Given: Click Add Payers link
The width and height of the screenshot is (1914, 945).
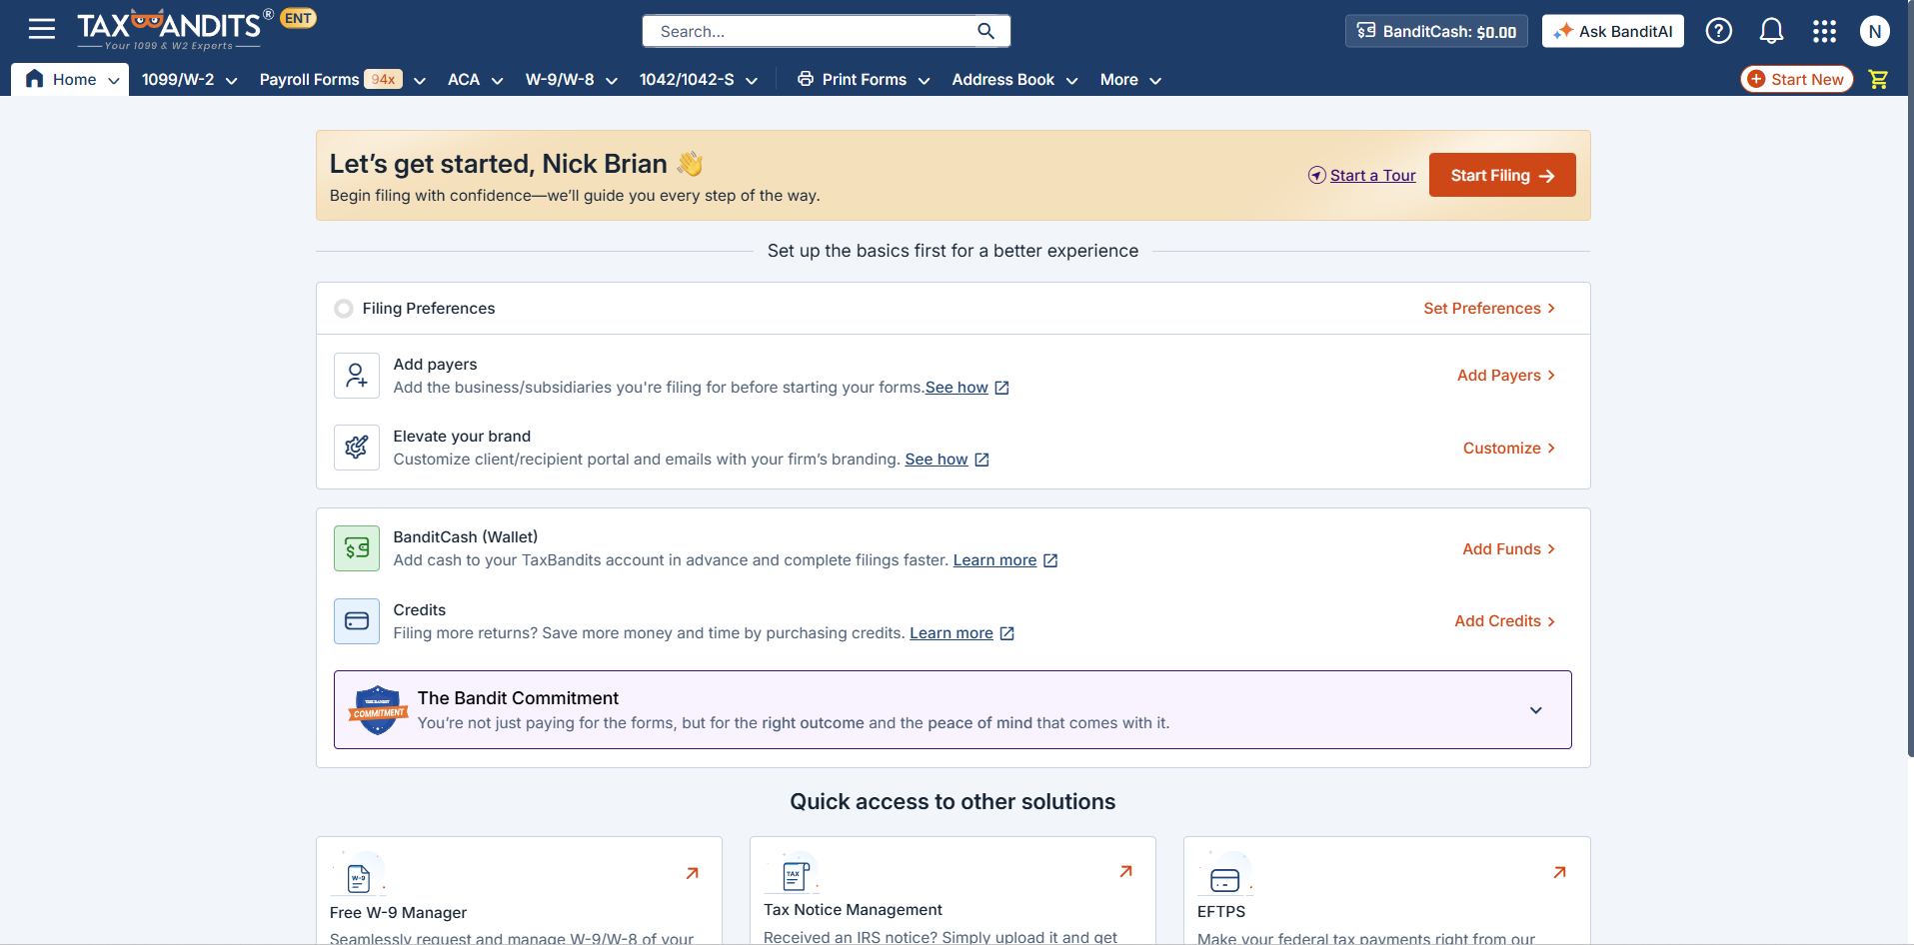Looking at the screenshot, I should pos(1506,376).
